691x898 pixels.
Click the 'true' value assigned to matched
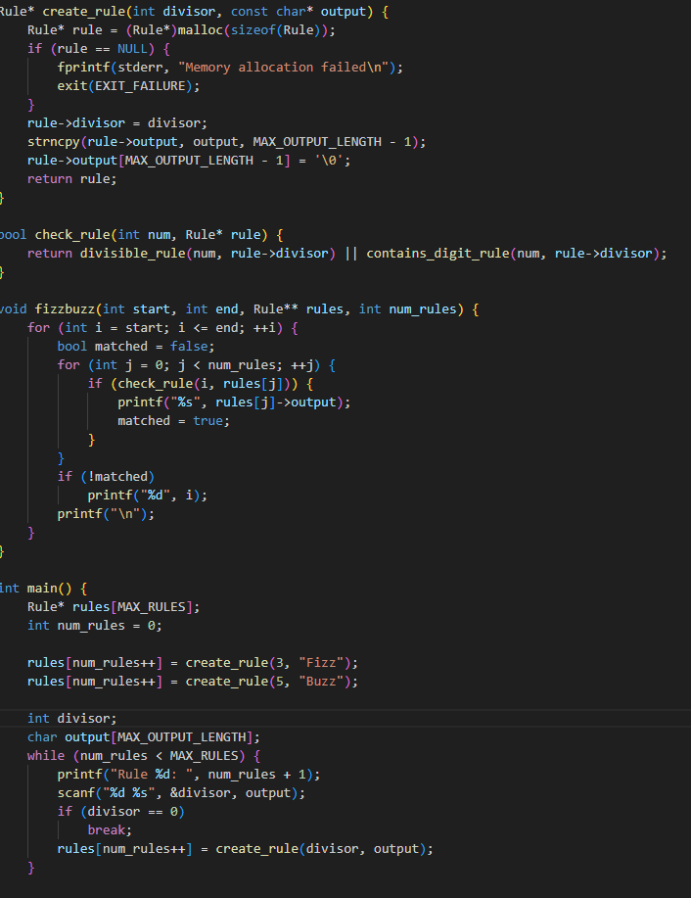point(207,421)
